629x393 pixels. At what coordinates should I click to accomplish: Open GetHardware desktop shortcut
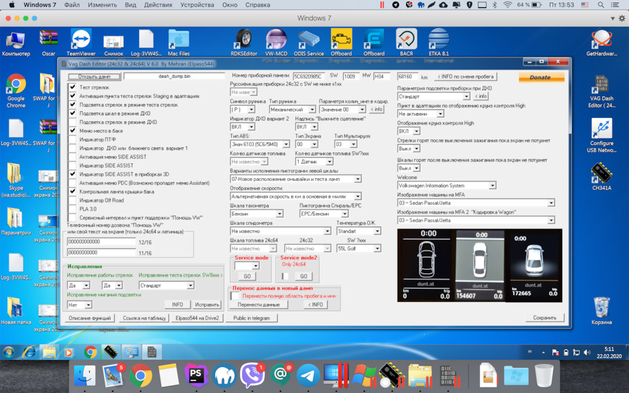click(x=601, y=42)
